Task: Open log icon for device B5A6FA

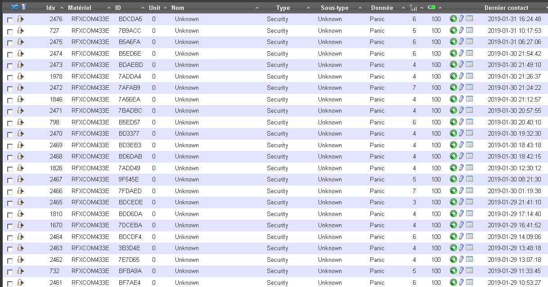Action: [469, 42]
